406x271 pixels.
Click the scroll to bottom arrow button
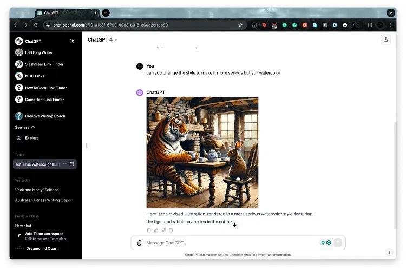[x=234, y=224]
